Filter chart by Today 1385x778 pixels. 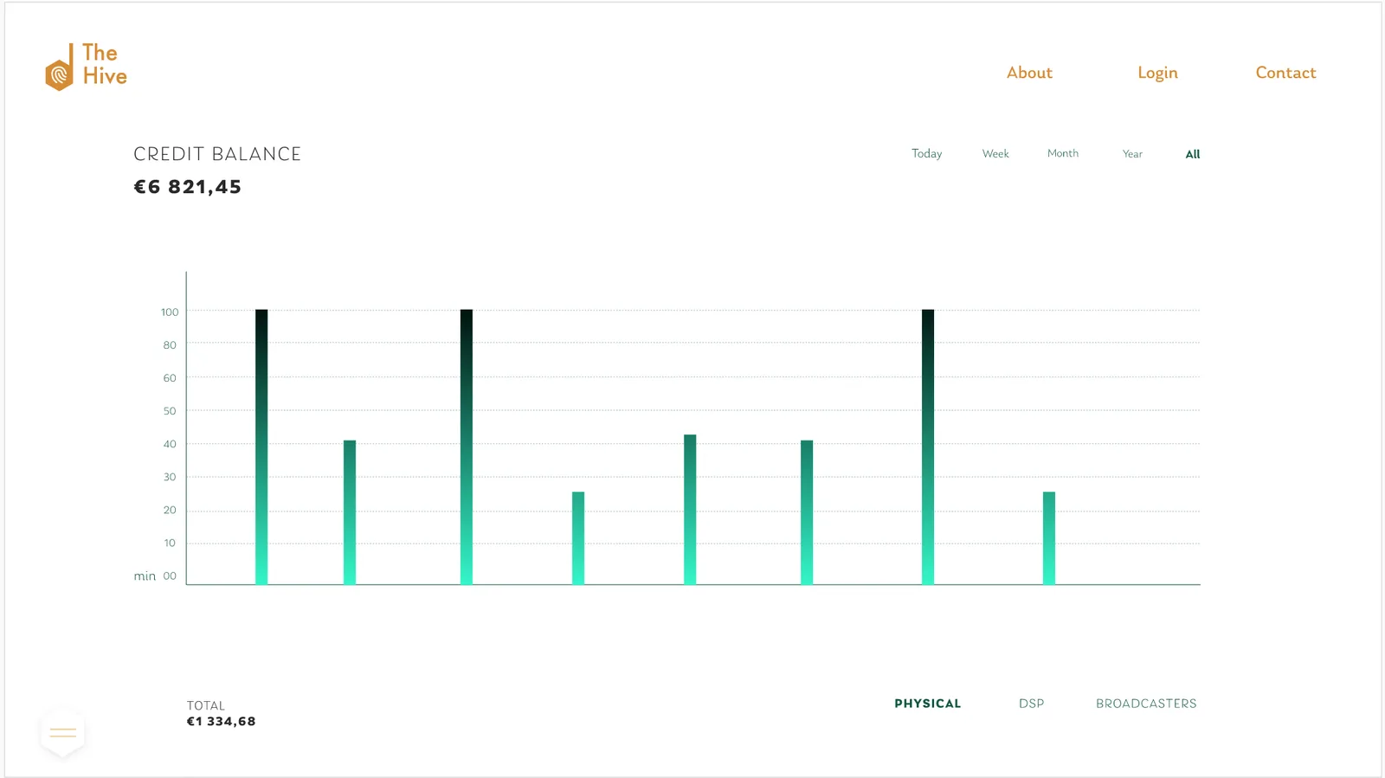coord(926,154)
